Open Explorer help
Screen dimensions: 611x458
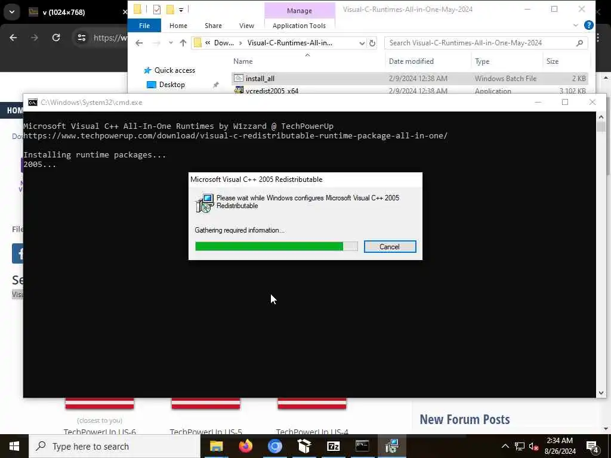[588, 25]
